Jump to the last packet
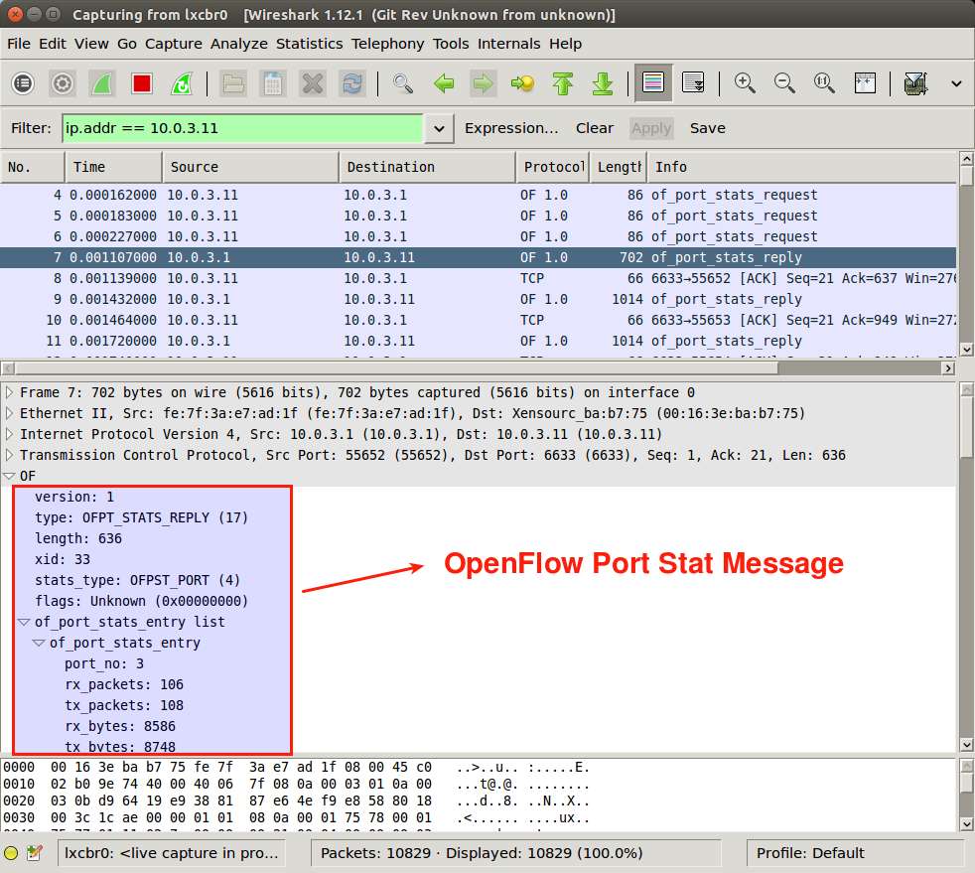Viewport: 975px width, 873px height. [x=603, y=83]
